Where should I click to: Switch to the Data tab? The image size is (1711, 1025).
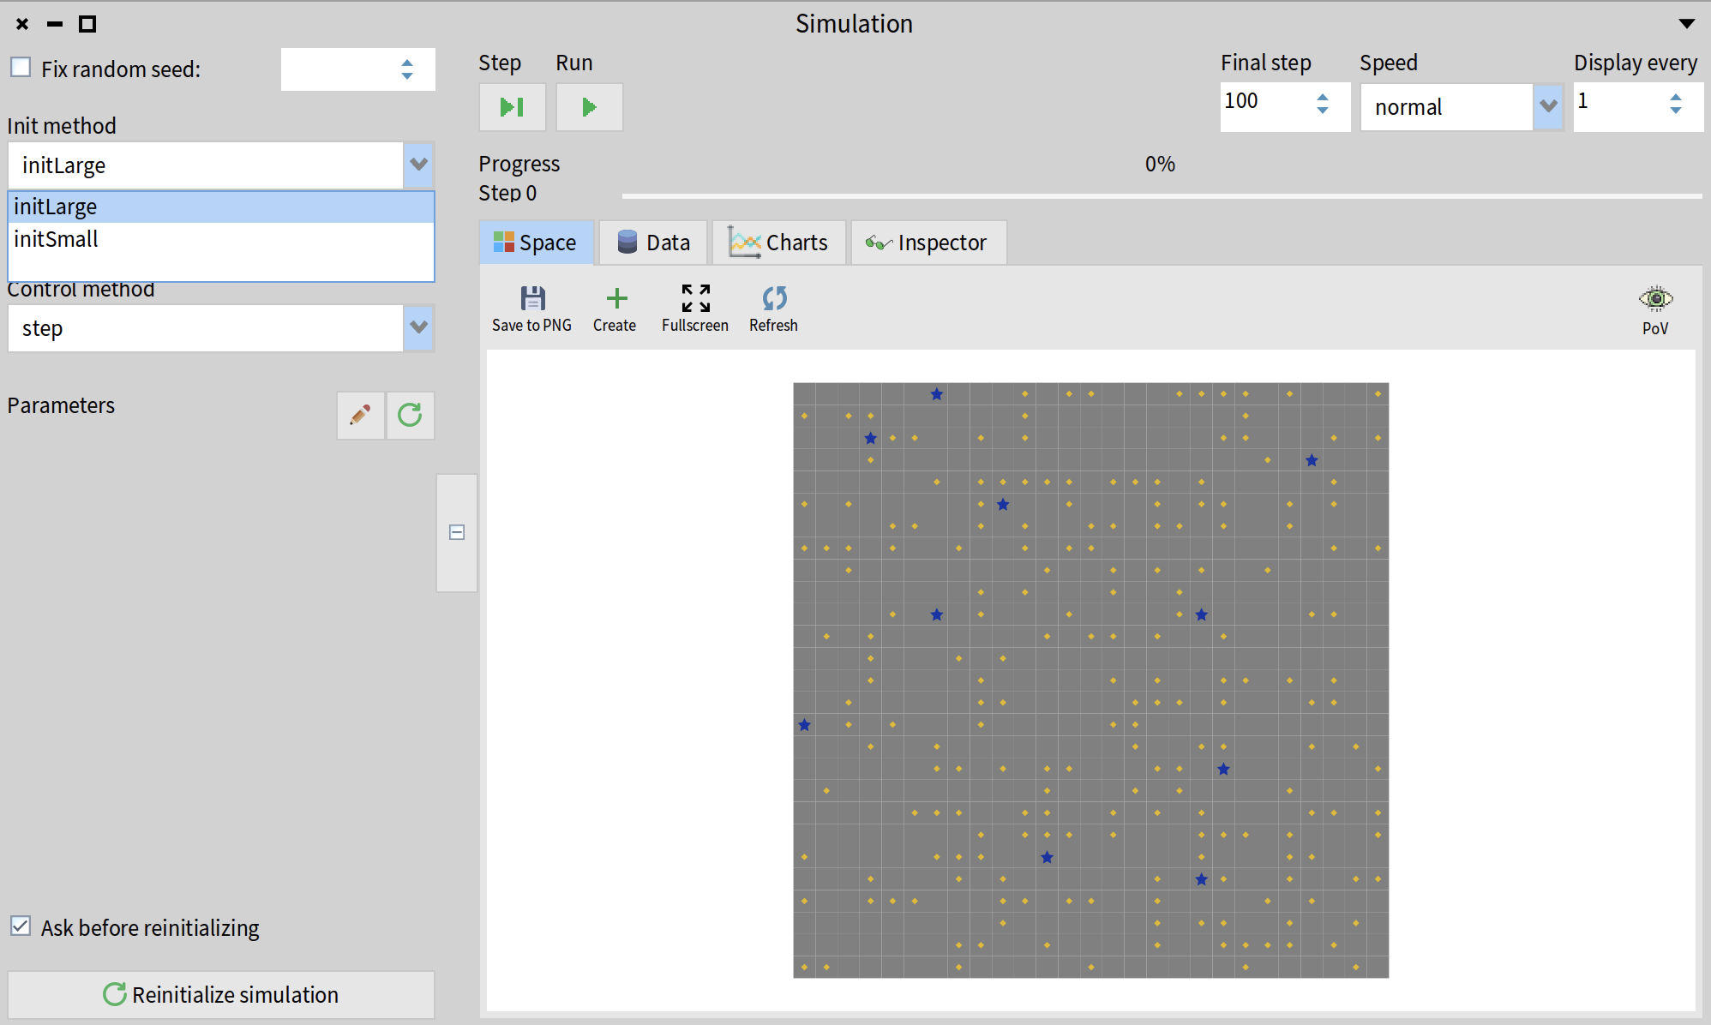654,243
